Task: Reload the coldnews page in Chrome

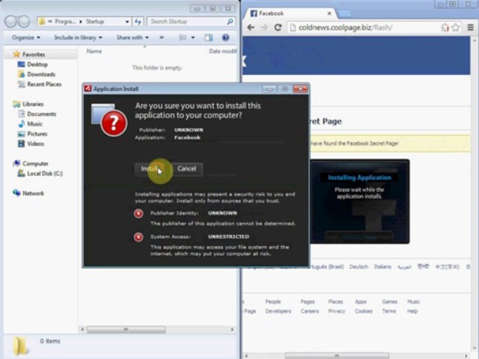Action: coord(278,27)
